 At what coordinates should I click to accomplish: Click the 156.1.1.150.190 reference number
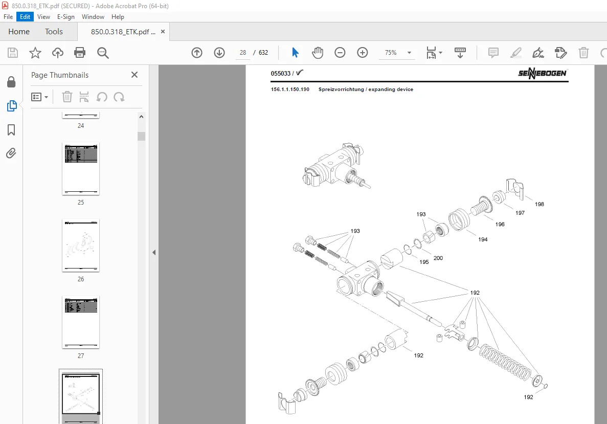click(x=290, y=90)
